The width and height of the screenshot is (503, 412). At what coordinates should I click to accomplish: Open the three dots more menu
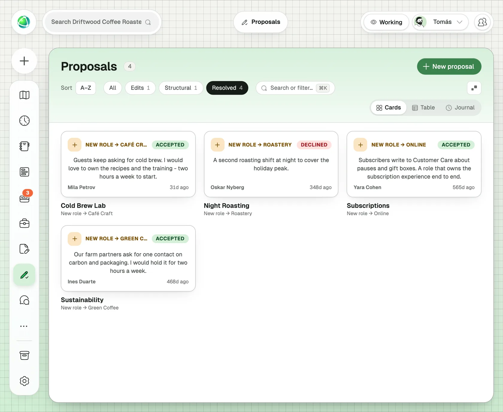[x=24, y=326]
